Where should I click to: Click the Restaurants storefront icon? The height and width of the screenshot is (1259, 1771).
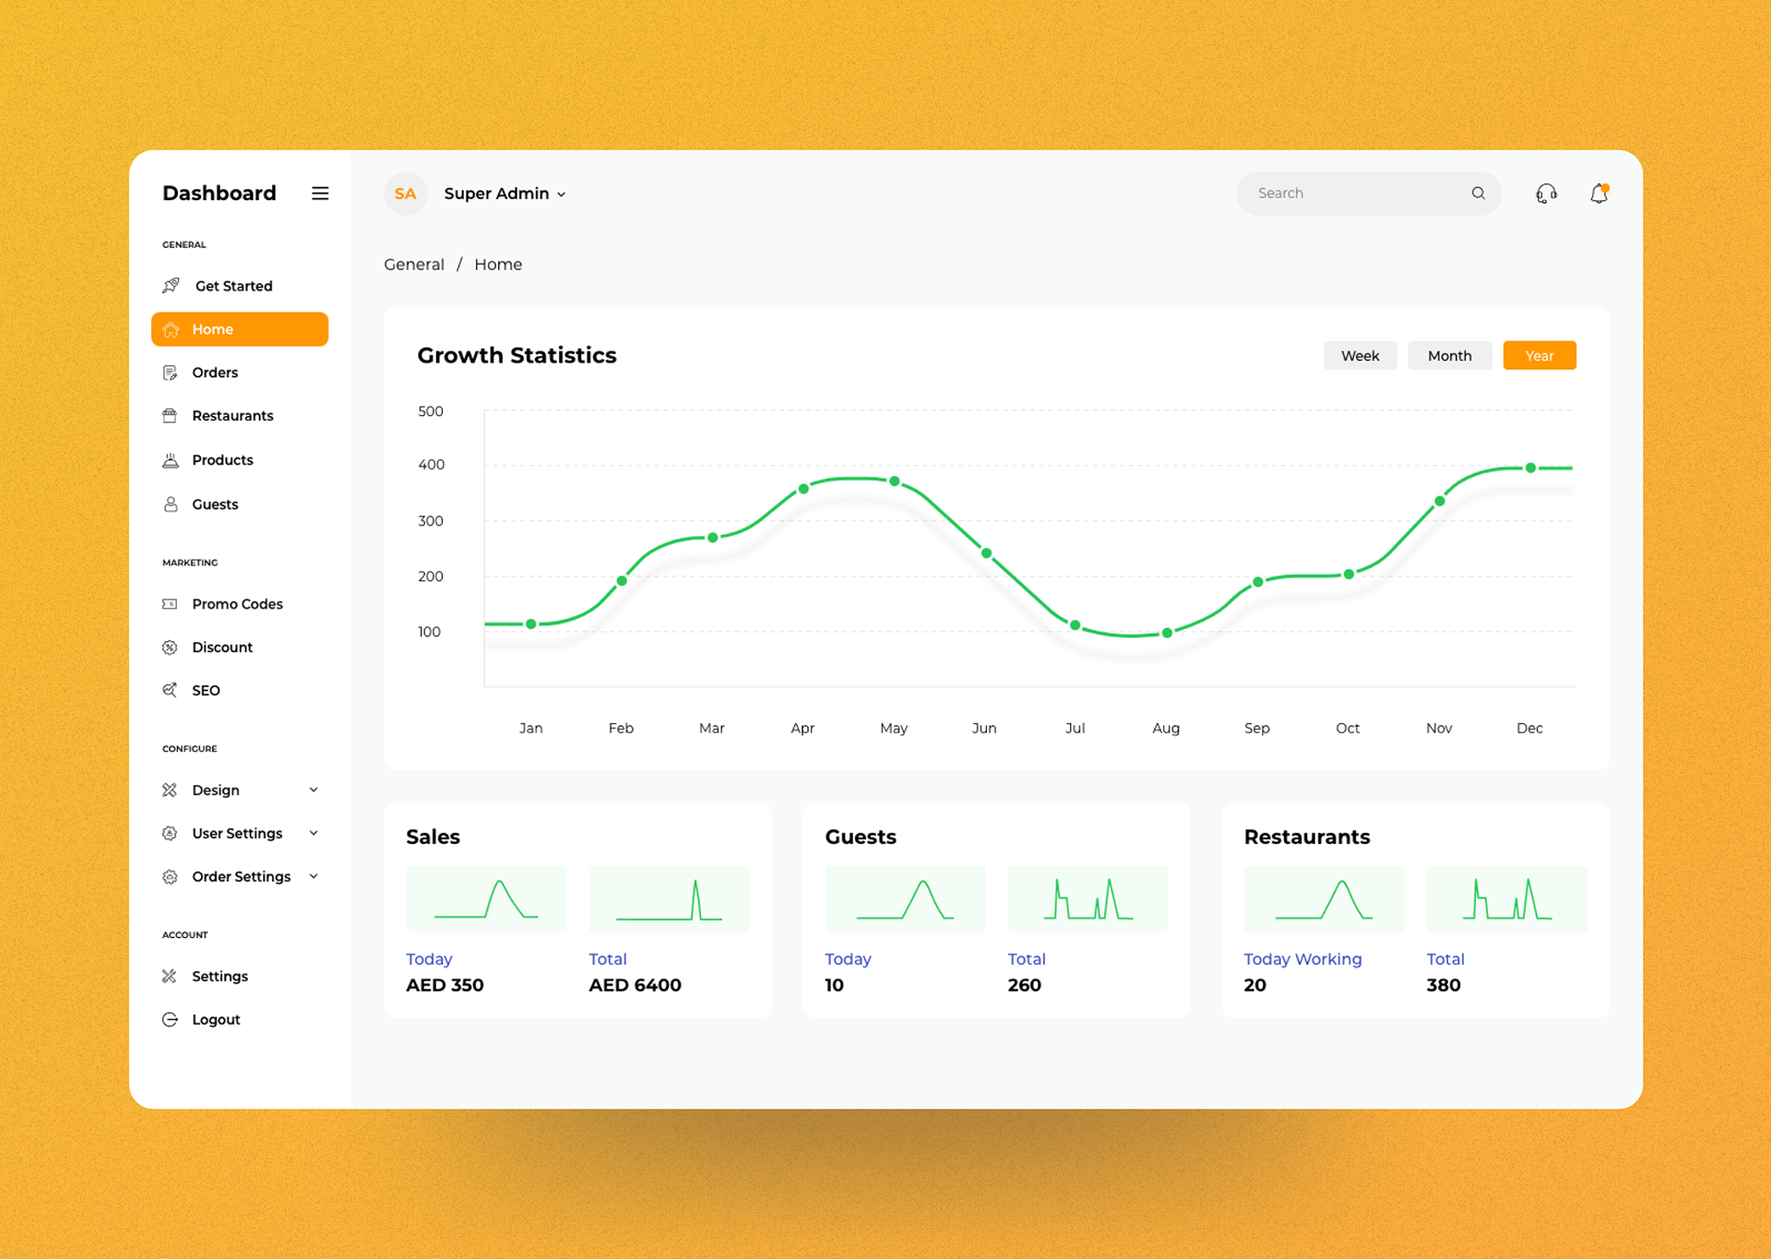click(x=170, y=416)
